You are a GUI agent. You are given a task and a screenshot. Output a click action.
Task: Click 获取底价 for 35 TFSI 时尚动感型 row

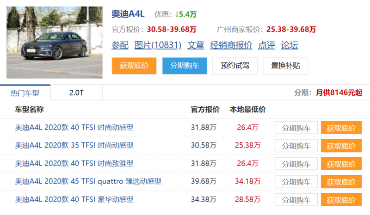[x=341, y=146]
